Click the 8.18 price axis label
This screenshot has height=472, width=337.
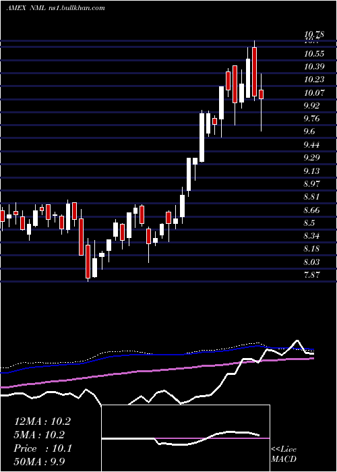tap(312, 249)
